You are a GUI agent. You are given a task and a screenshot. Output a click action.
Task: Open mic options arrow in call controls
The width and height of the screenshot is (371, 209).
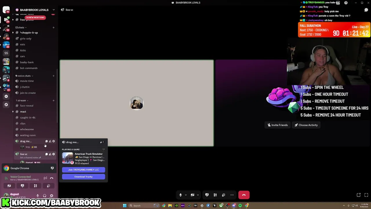[x=185, y=195]
